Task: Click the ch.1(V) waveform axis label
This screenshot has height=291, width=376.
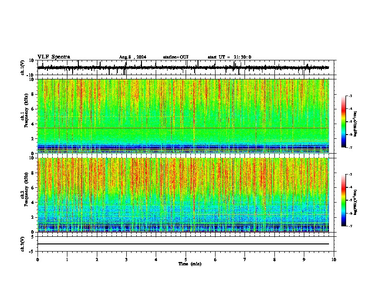Action: point(23,68)
